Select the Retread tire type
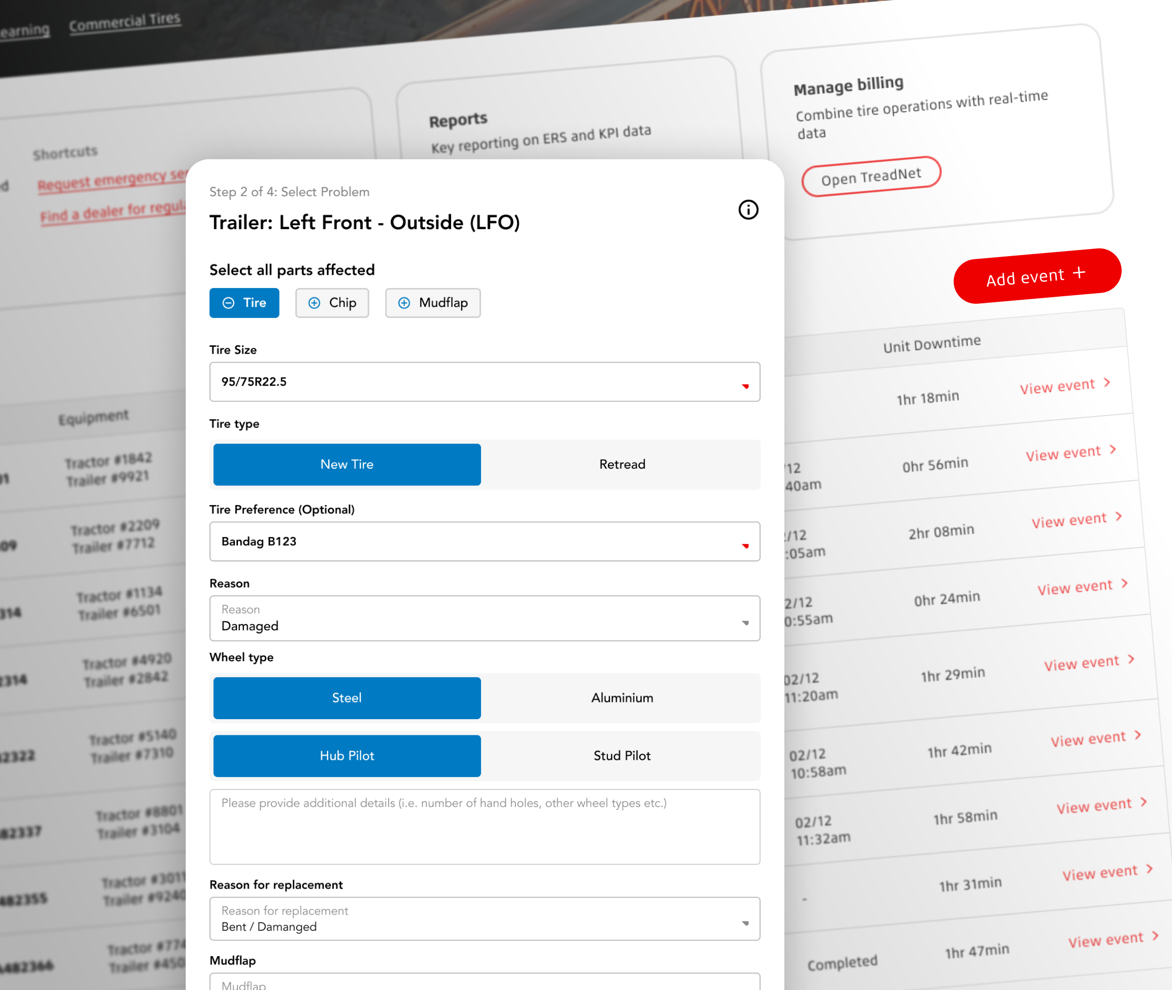Viewport: 1172px width, 990px height. [x=622, y=464]
